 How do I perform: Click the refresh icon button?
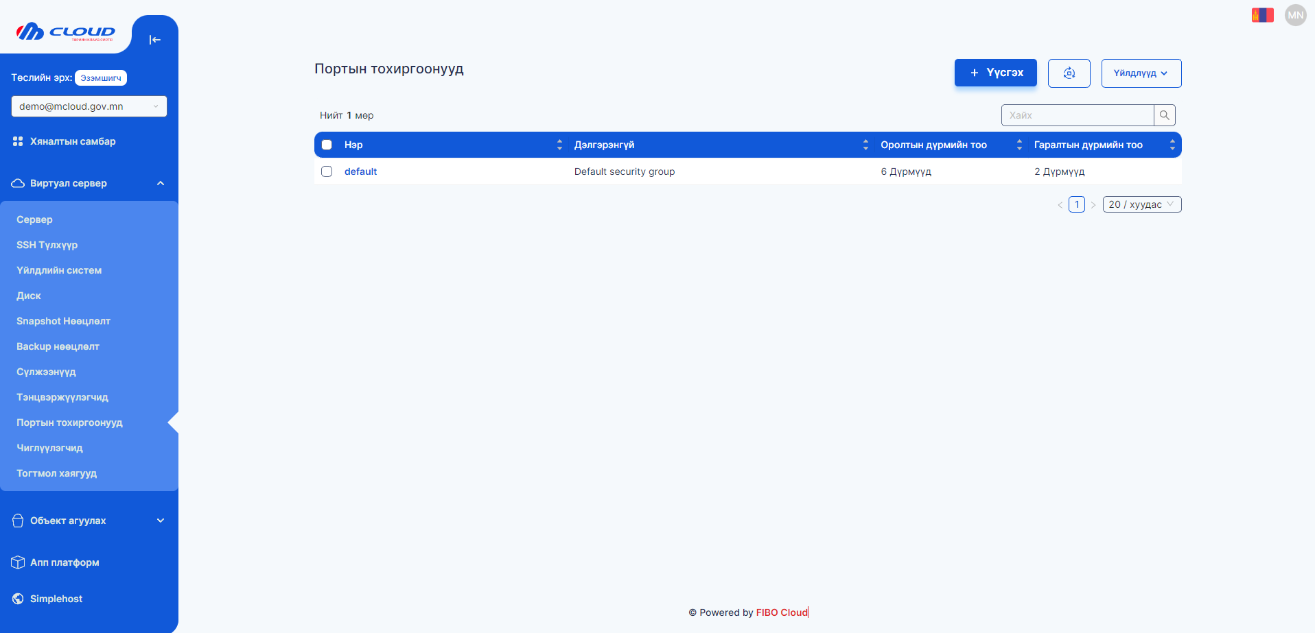(1069, 73)
